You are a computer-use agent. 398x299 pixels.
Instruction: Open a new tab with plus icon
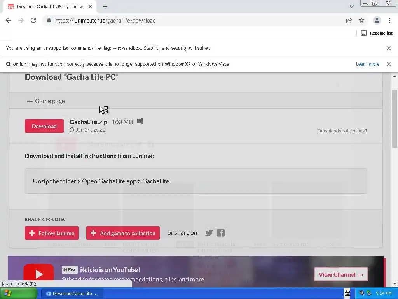pos(105,7)
